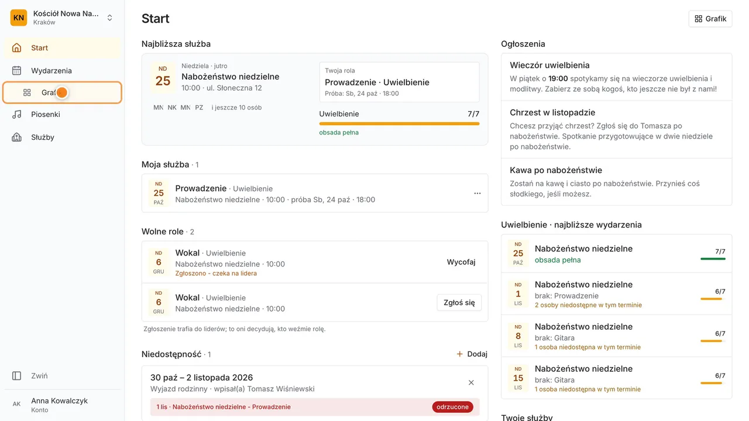Withdraw the application with Wycofaj
The height and width of the screenshot is (421, 749).
(461, 262)
